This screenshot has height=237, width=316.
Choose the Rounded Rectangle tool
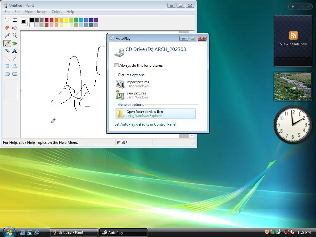(15, 74)
